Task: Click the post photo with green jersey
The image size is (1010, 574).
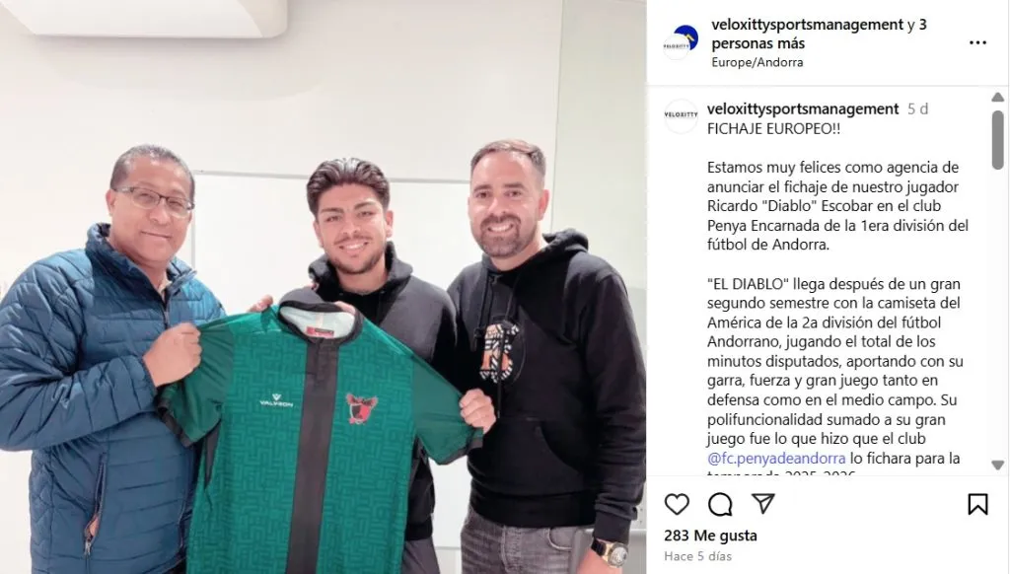Action: 323,287
